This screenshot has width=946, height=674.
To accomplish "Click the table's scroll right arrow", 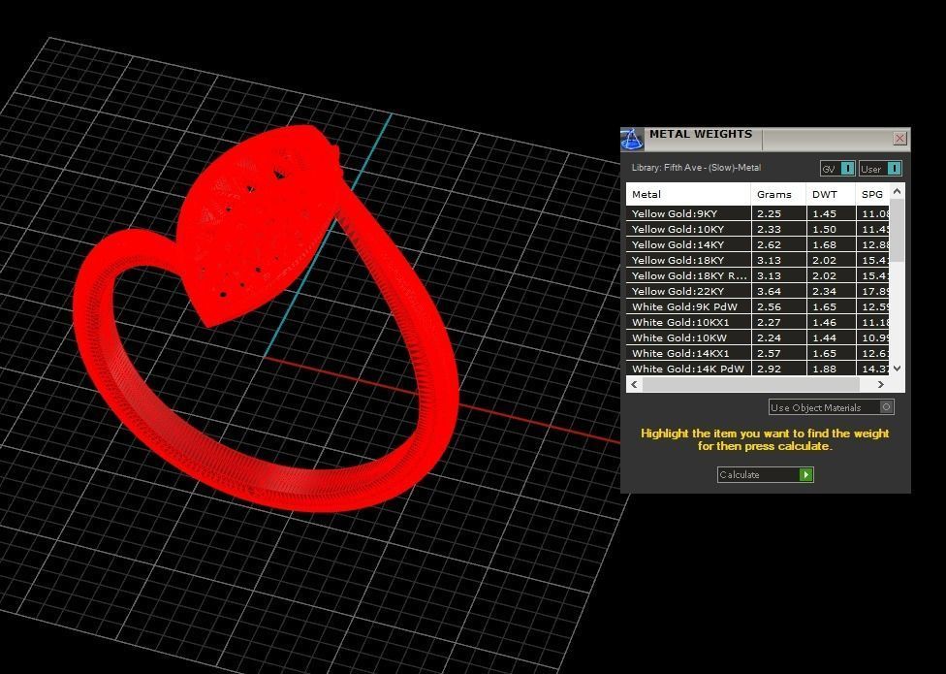I will [881, 384].
